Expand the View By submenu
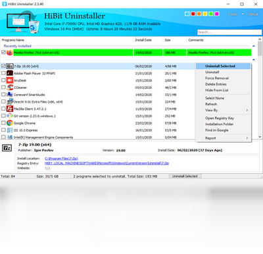Image resolution: width=263 pixels, height=254 pixels. pos(223,110)
